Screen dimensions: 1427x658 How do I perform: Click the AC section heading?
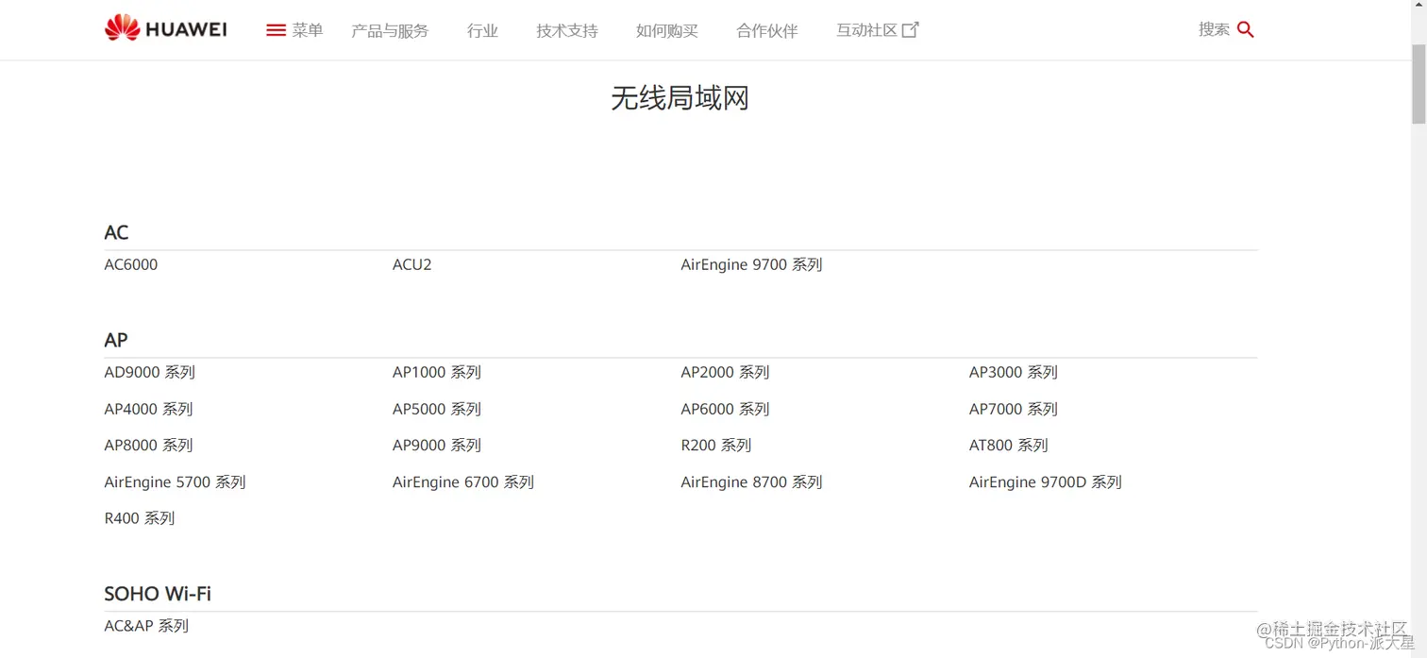[116, 232]
